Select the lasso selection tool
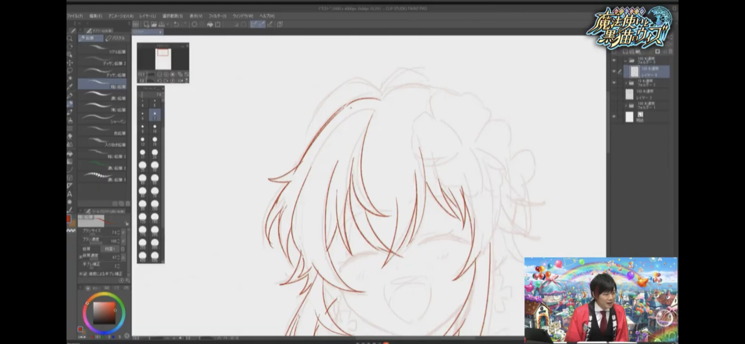The image size is (745, 344). click(70, 71)
